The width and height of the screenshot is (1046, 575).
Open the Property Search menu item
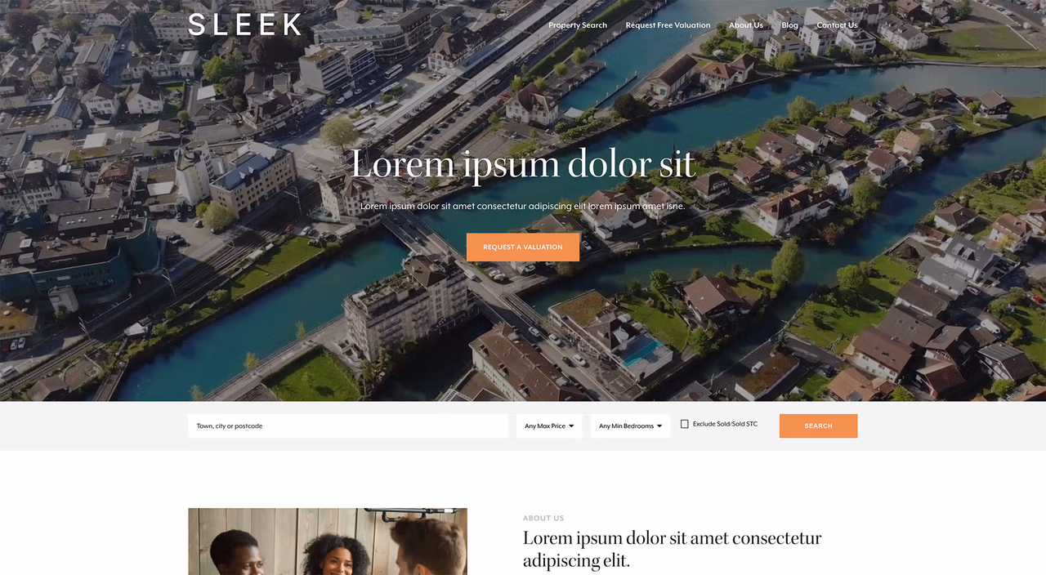(578, 25)
